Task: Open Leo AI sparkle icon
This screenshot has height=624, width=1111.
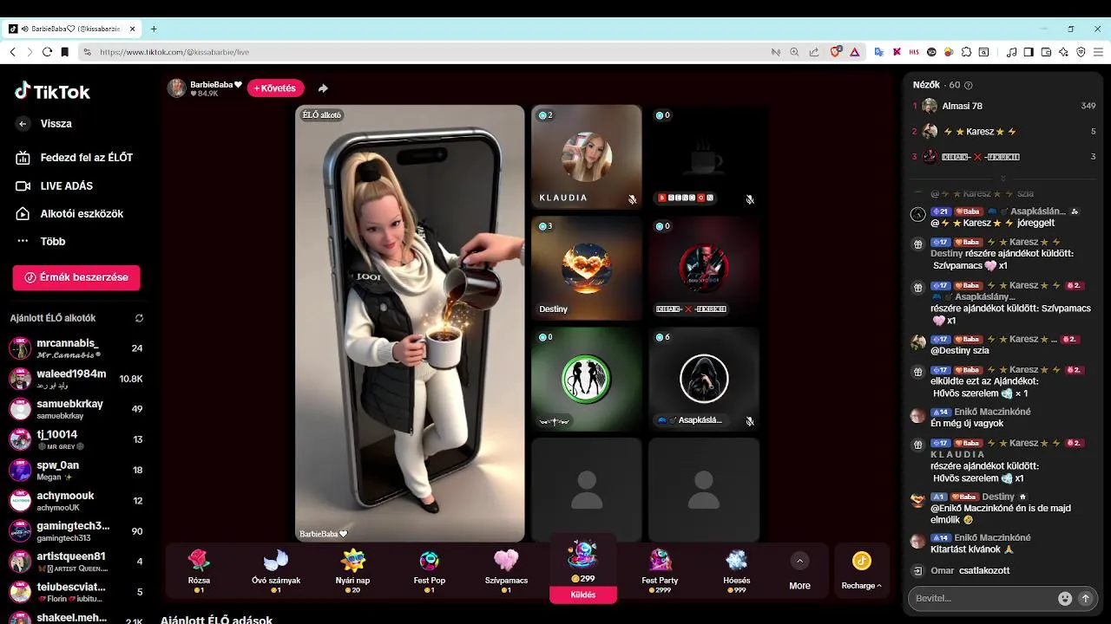Action: coord(1063,52)
